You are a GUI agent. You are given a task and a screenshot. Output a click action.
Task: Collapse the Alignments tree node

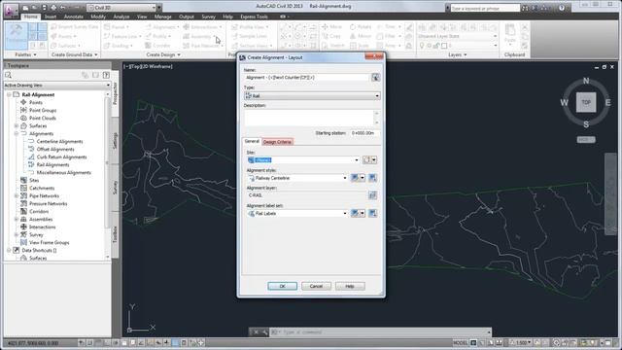pyautogui.click(x=17, y=134)
